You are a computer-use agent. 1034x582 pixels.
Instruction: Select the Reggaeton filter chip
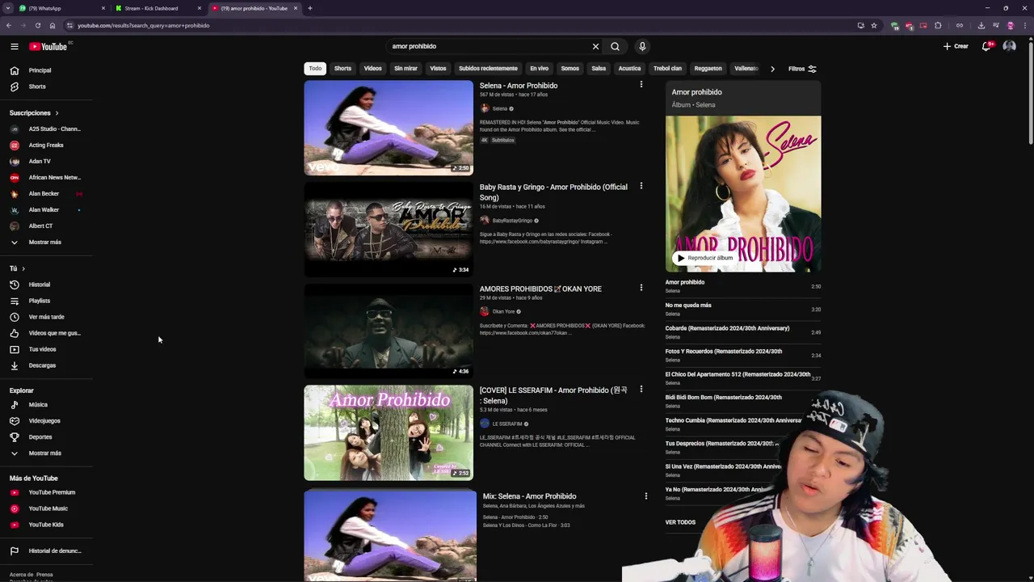tap(708, 69)
